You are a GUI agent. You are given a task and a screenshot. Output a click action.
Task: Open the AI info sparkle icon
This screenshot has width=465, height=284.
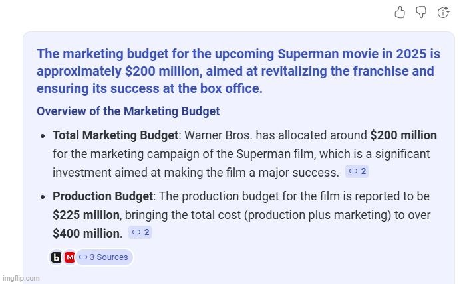tap(443, 12)
